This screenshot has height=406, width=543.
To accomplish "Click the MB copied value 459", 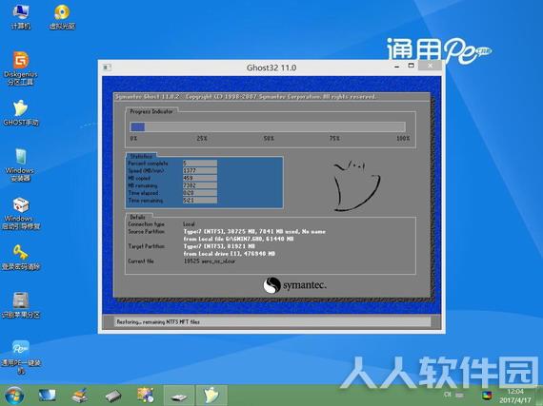I will tap(200, 178).
